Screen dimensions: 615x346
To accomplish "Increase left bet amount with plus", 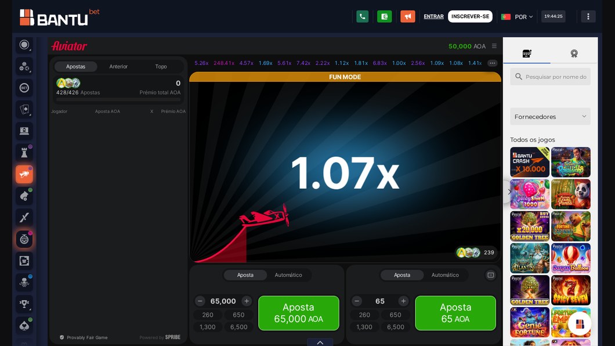I will 247,301.
